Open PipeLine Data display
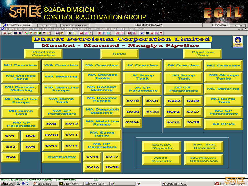The width and height of the screenshot is (248, 186). point(203,54)
